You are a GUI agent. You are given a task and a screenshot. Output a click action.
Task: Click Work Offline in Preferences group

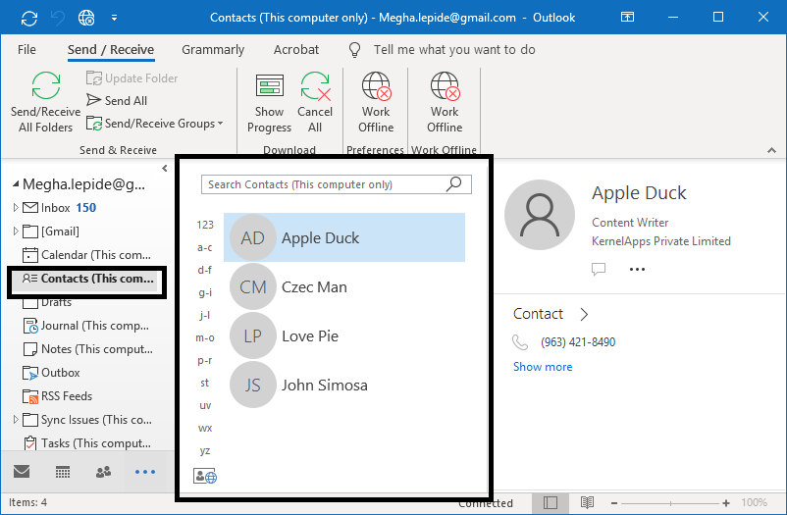pos(376,102)
